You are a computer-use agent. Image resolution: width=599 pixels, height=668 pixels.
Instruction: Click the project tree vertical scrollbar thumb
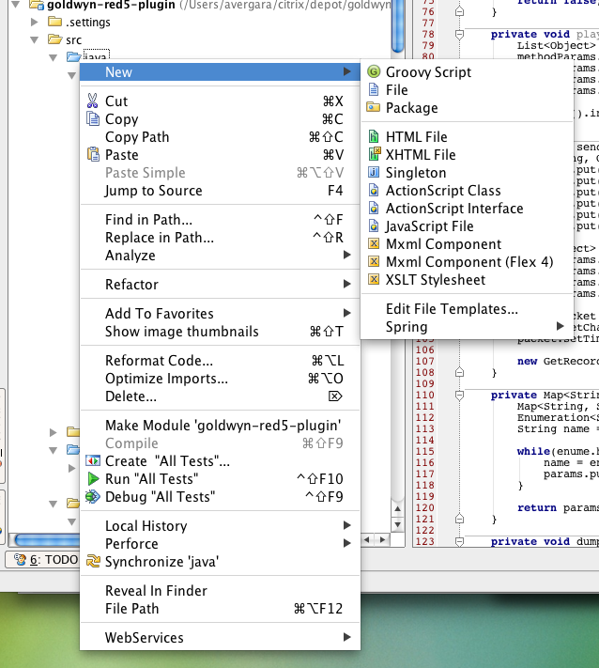[398, 26]
